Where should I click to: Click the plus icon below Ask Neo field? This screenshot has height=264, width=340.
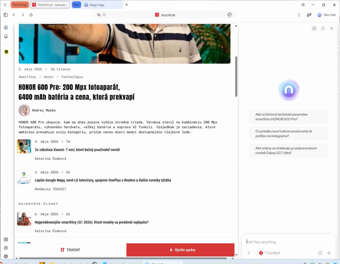[248, 253]
